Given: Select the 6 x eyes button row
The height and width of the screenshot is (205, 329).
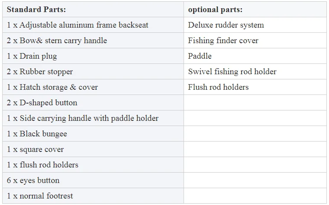Looking at the screenshot, I should (x=93, y=180).
